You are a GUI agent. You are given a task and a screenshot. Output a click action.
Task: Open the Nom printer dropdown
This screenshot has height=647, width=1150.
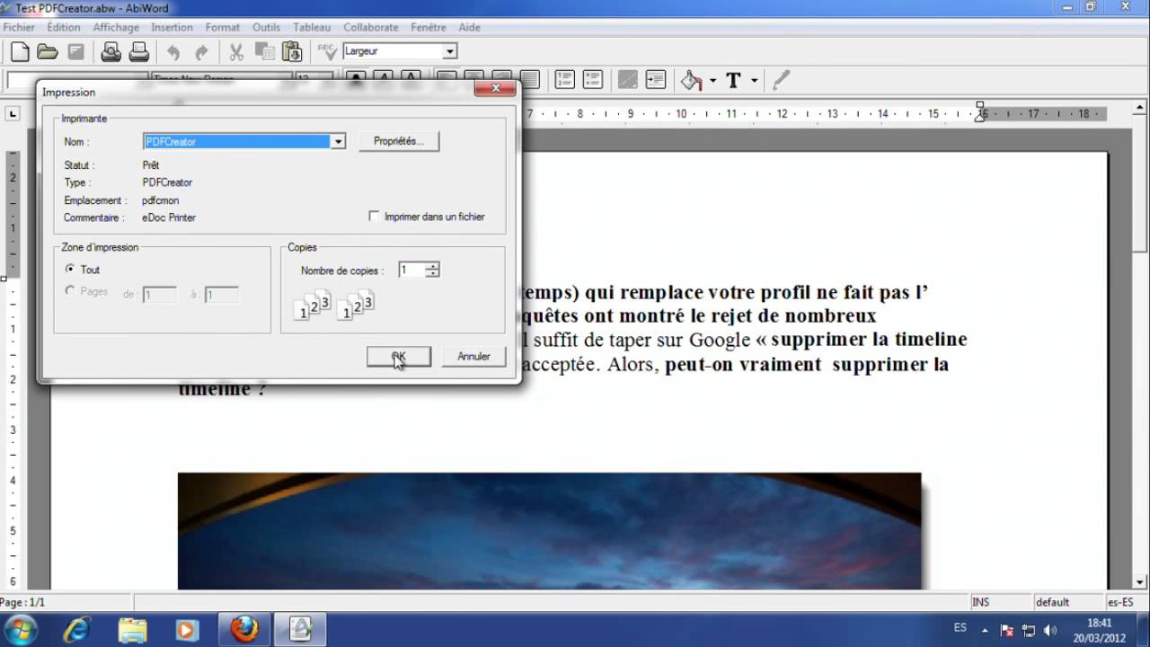point(338,141)
